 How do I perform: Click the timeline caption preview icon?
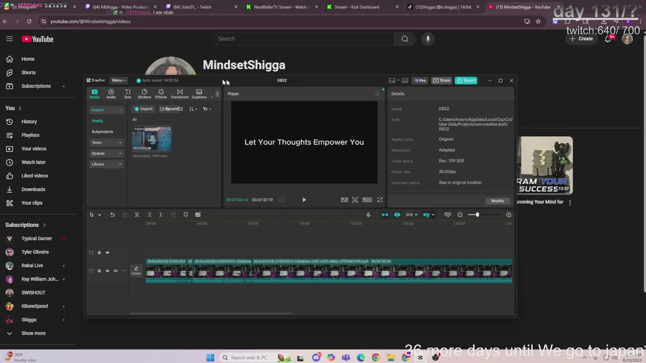[x=448, y=215]
